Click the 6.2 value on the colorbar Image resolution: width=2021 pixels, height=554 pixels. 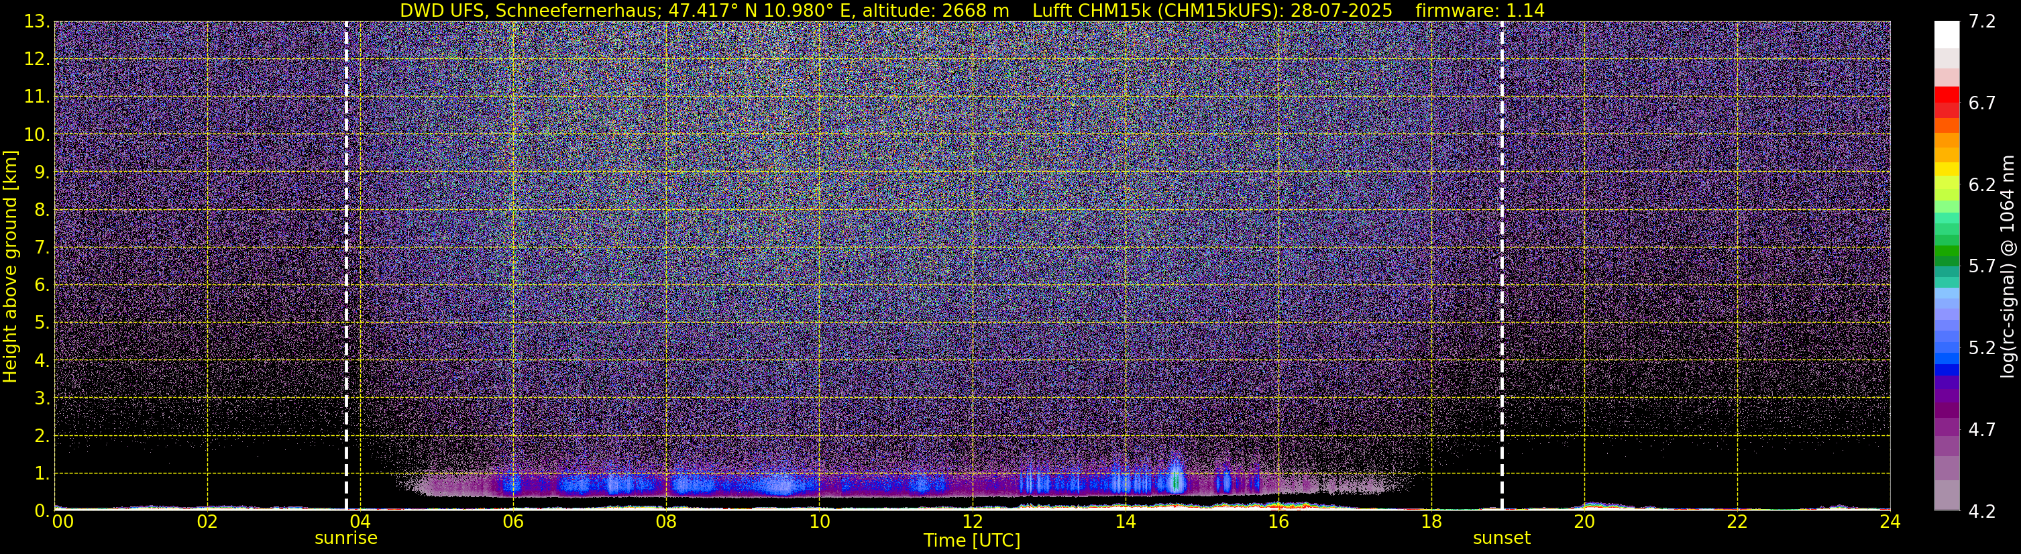1983,185
